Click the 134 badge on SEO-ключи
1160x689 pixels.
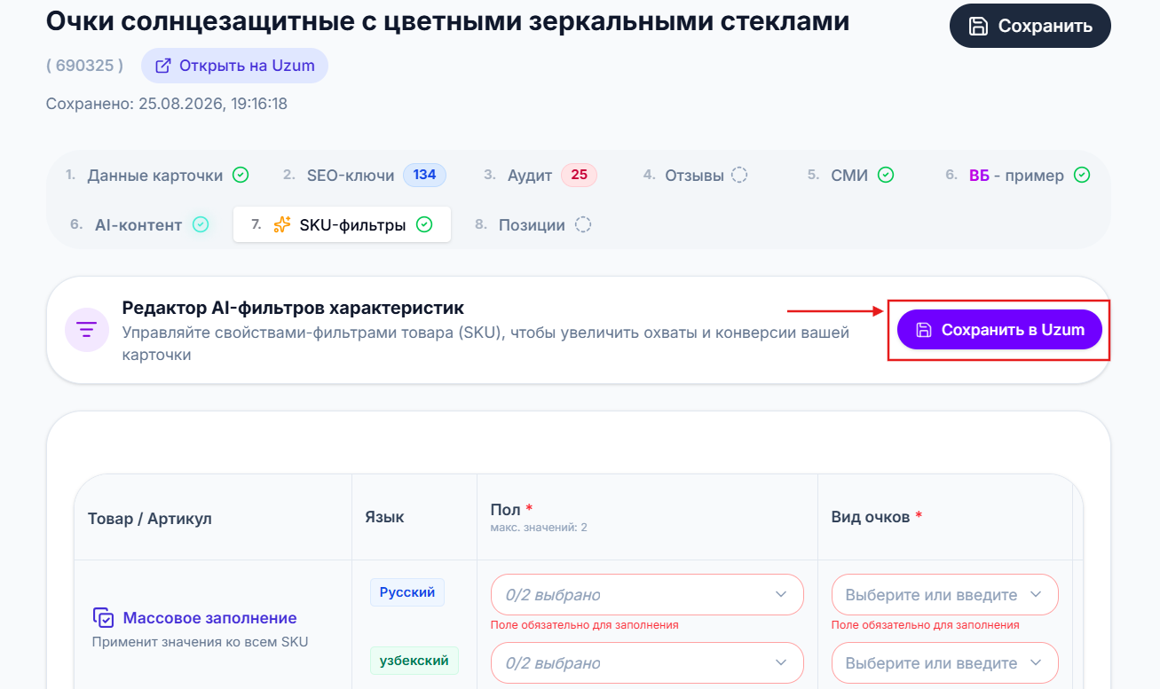(x=424, y=175)
